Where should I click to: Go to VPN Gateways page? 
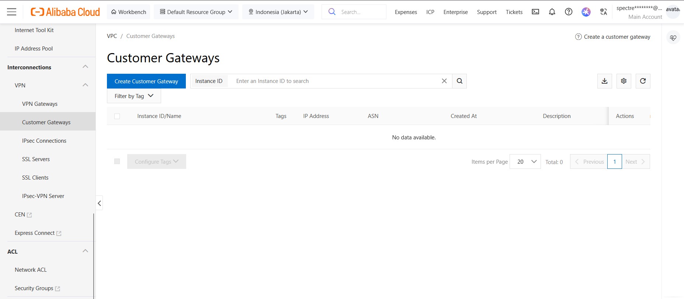click(40, 104)
